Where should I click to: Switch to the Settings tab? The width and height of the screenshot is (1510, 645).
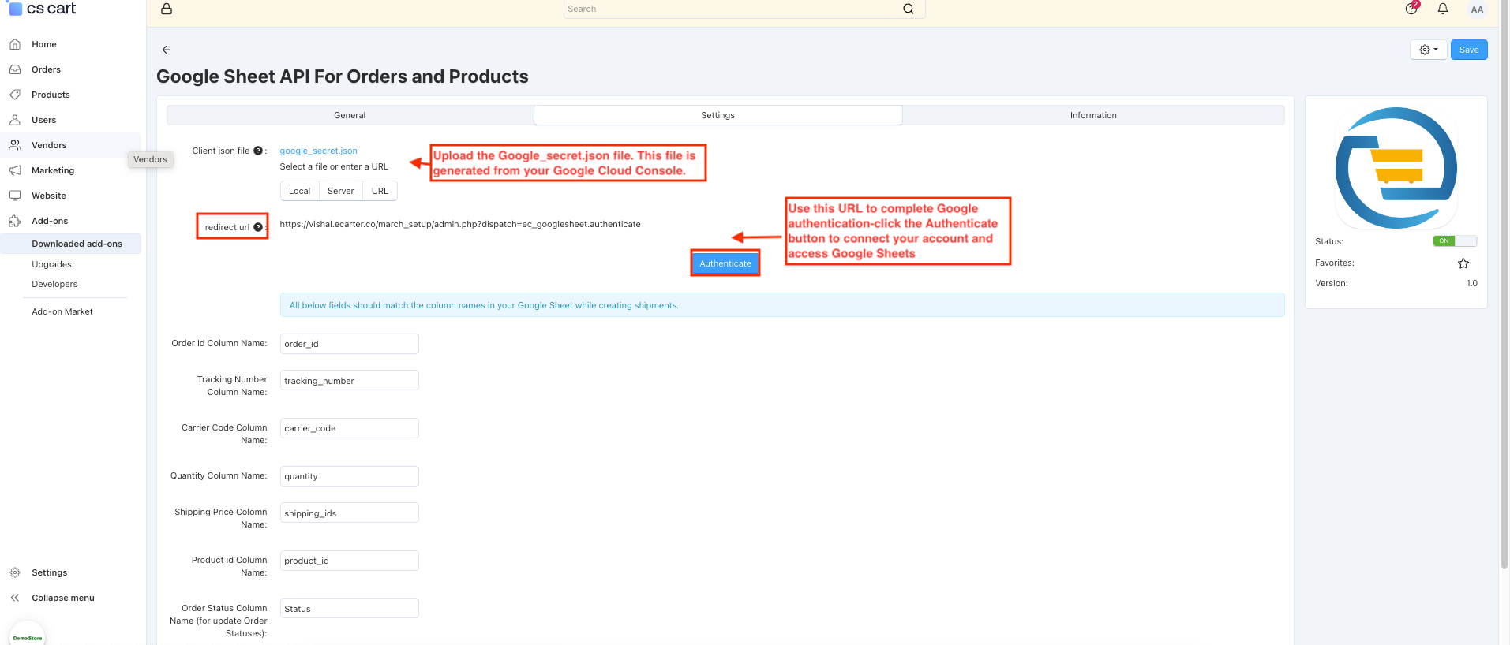718,115
